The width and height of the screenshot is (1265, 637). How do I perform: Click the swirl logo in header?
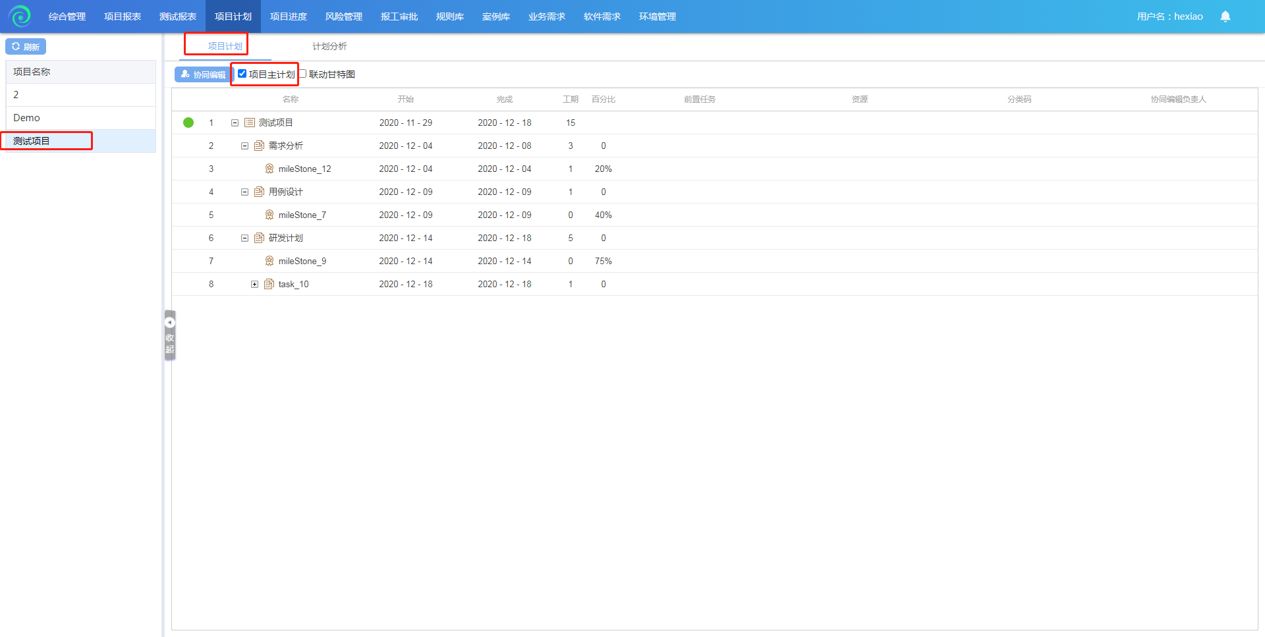click(20, 16)
